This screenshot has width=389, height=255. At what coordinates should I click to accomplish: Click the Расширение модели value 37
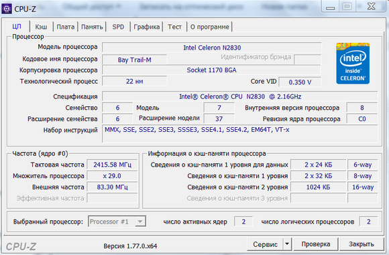(219, 119)
